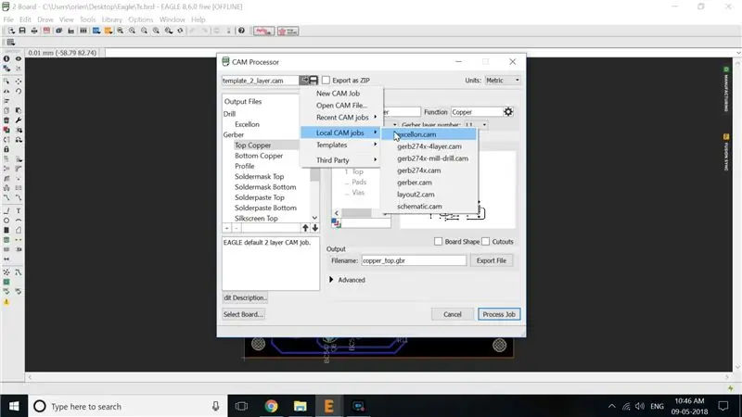Image resolution: width=742 pixels, height=417 pixels.
Task: Select Excellon under Drill
Action: pos(247,124)
